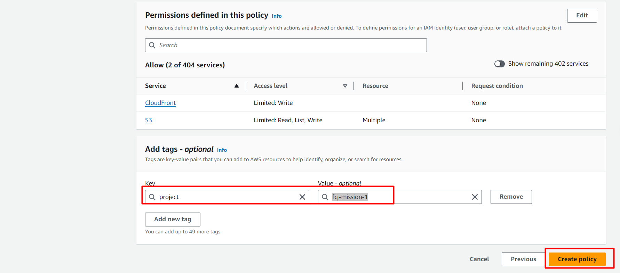Remove the project tag
Viewport: 620px width, 273px height.
511,197
